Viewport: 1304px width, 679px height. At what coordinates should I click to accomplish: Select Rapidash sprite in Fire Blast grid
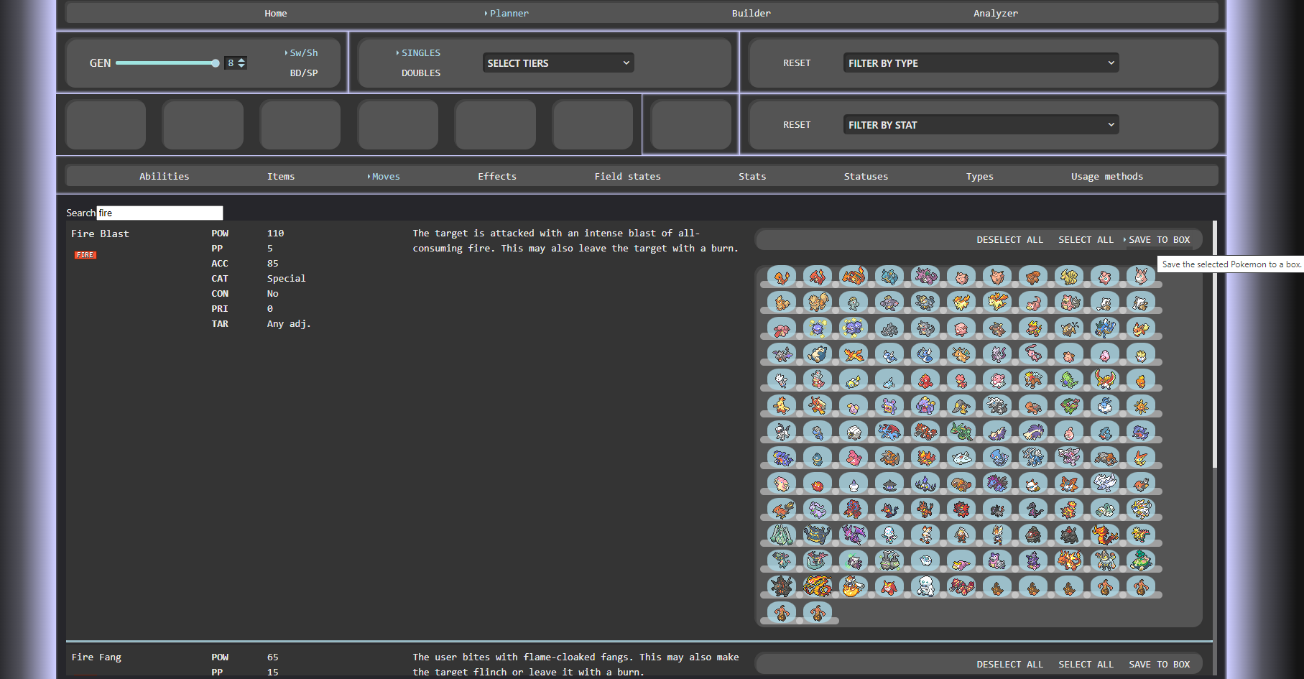[997, 302]
